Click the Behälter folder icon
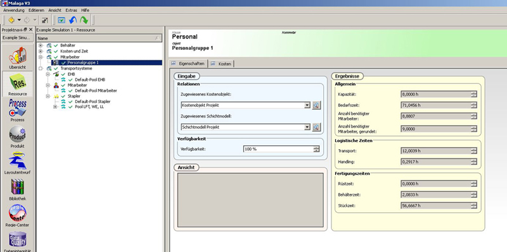 point(49,45)
